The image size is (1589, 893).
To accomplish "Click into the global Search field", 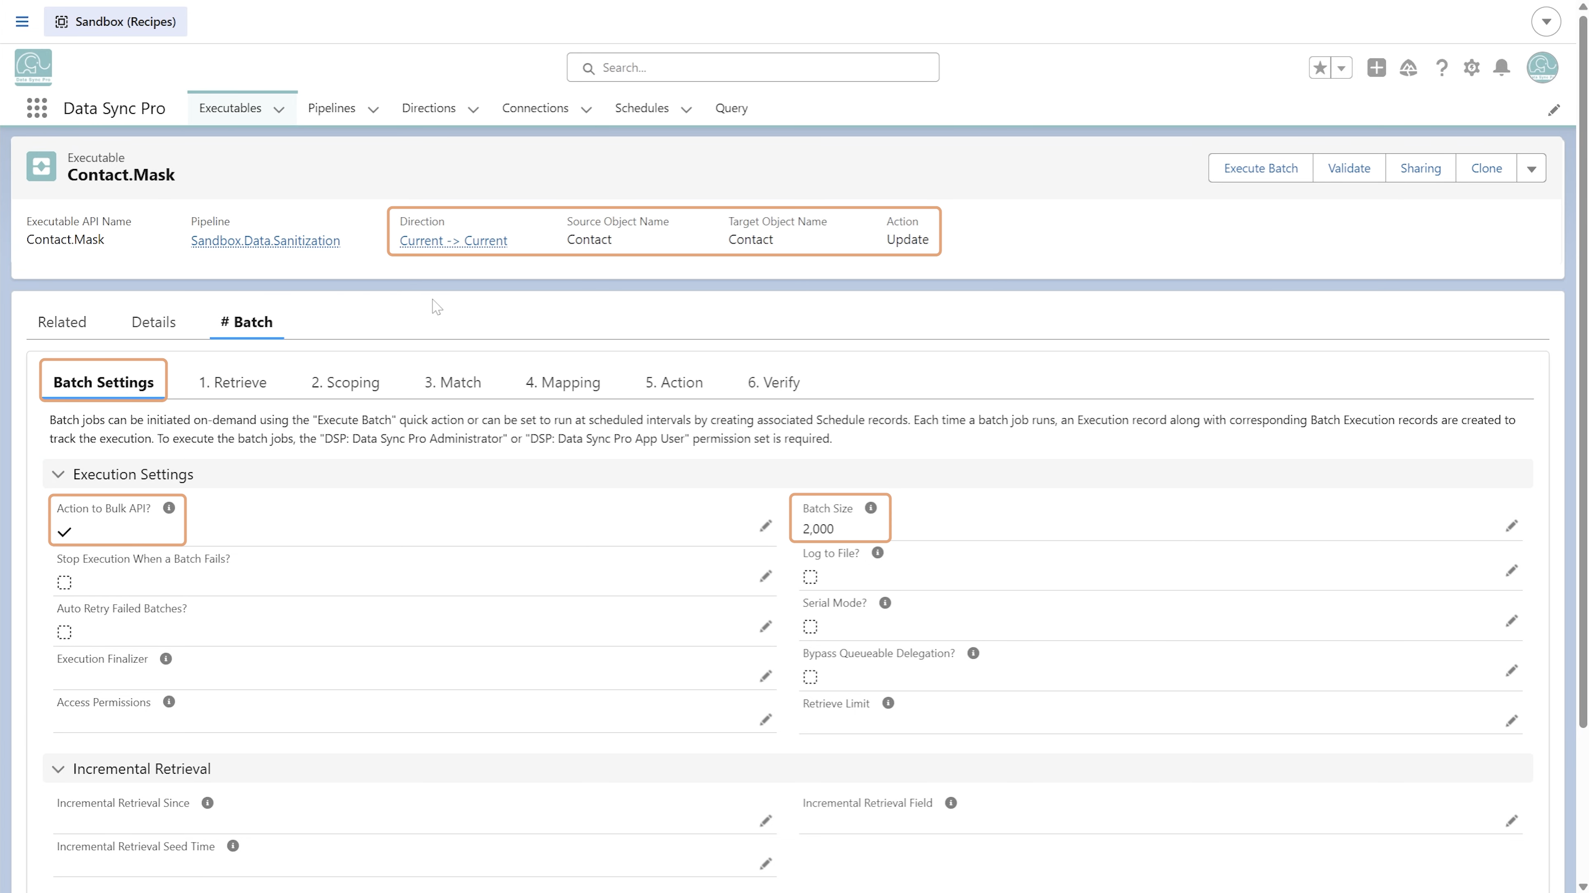I will click(x=753, y=67).
